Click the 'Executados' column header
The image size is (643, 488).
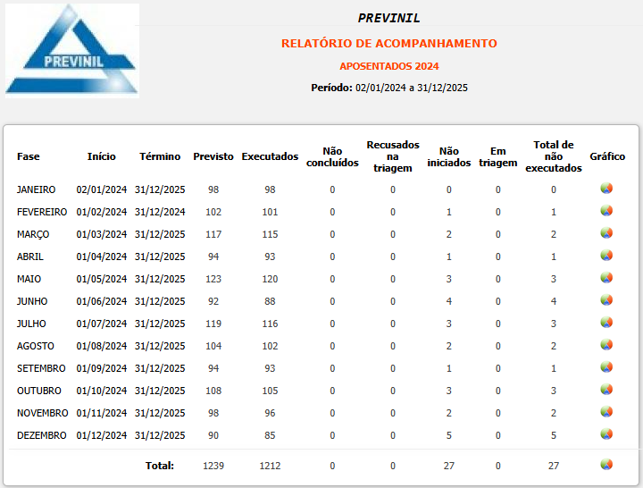tap(270, 156)
